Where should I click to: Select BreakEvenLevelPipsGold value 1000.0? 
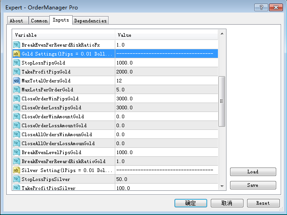125,152
